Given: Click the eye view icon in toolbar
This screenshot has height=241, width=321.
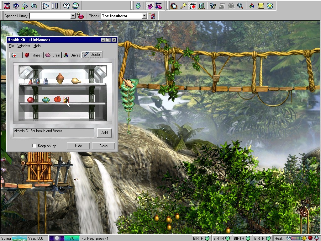Looking at the screenshot, I should [16, 6].
